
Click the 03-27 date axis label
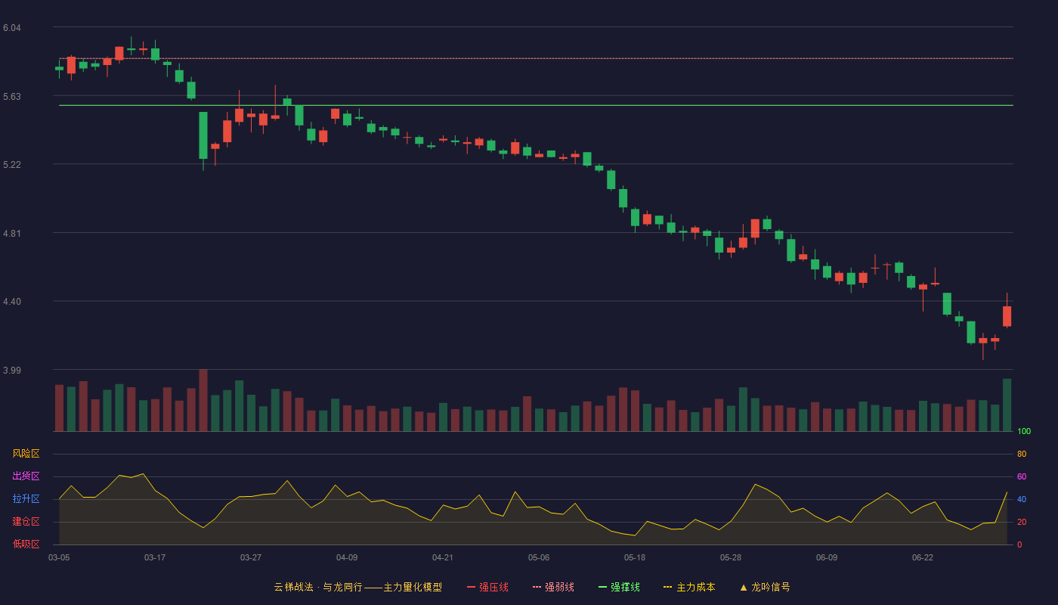(251, 557)
